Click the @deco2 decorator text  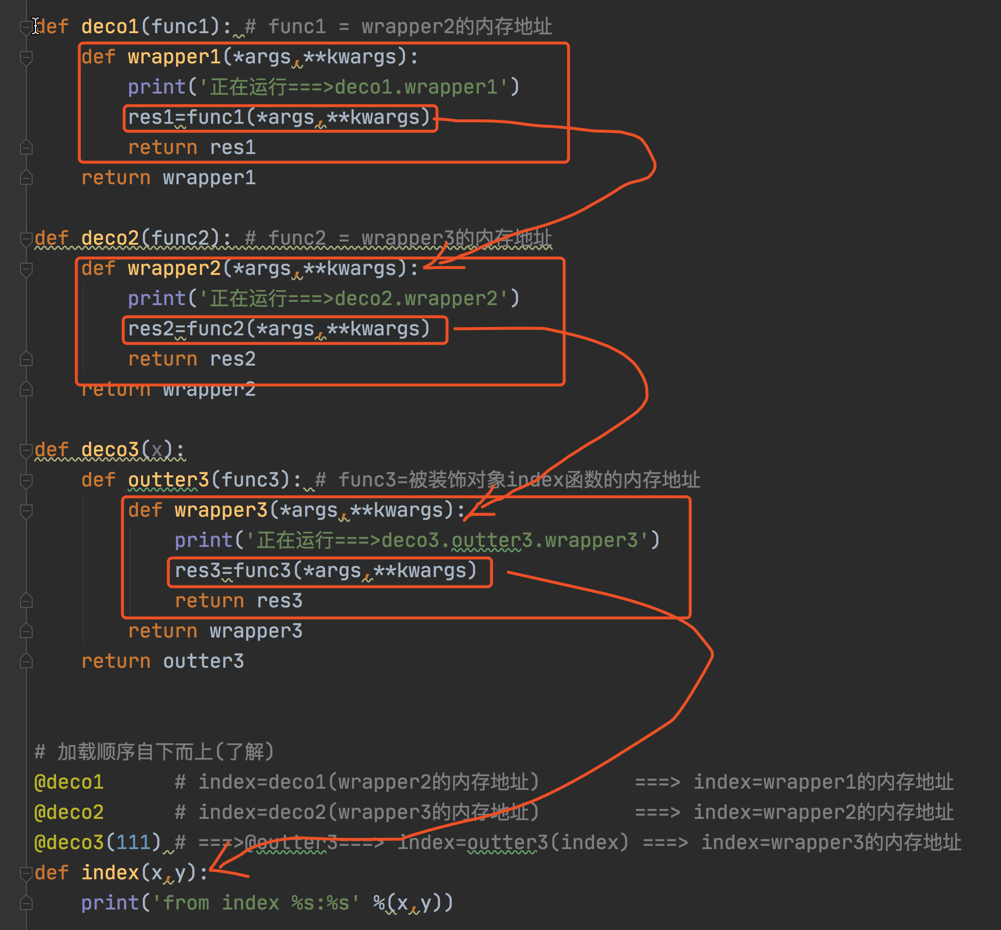pos(69,812)
